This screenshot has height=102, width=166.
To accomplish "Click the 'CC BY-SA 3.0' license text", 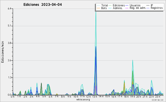I will coord(157,100).
